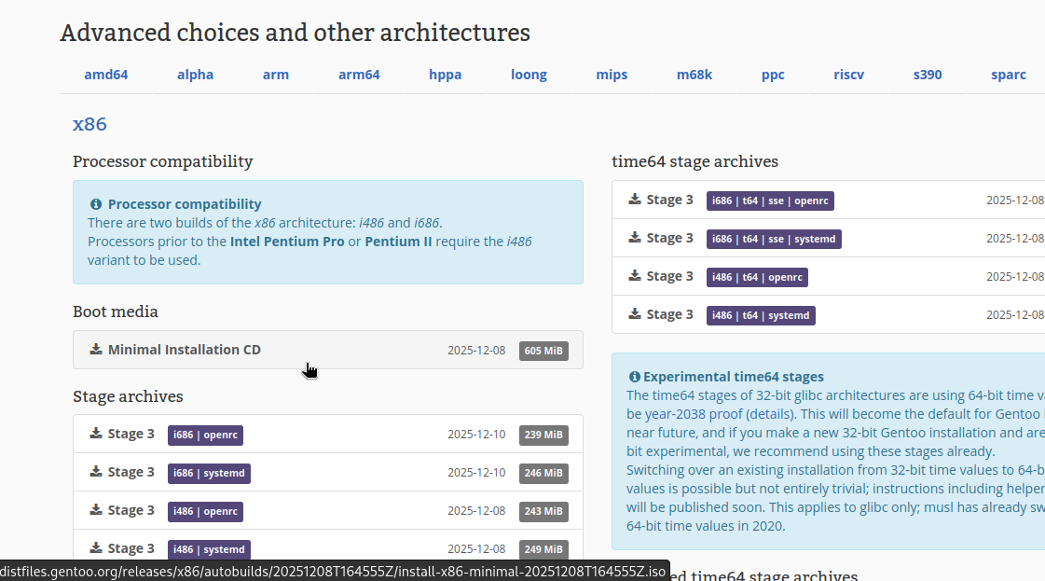
Task: Open the x86 heading link
Action: [x=89, y=124]
